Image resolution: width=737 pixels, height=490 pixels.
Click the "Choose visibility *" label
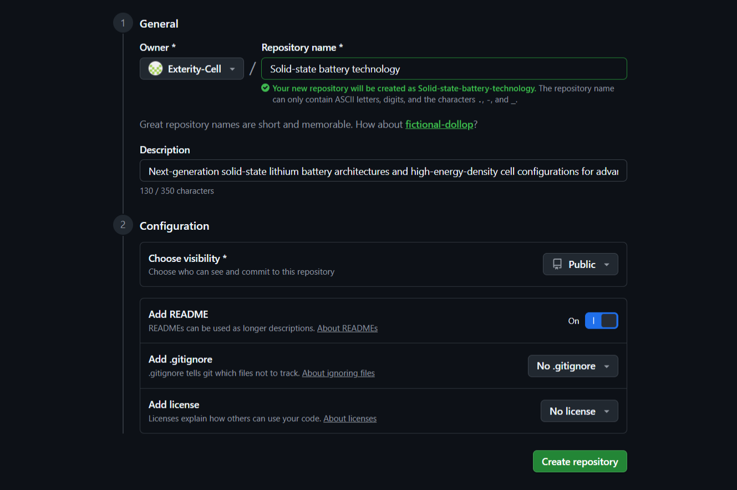[187, 259]
